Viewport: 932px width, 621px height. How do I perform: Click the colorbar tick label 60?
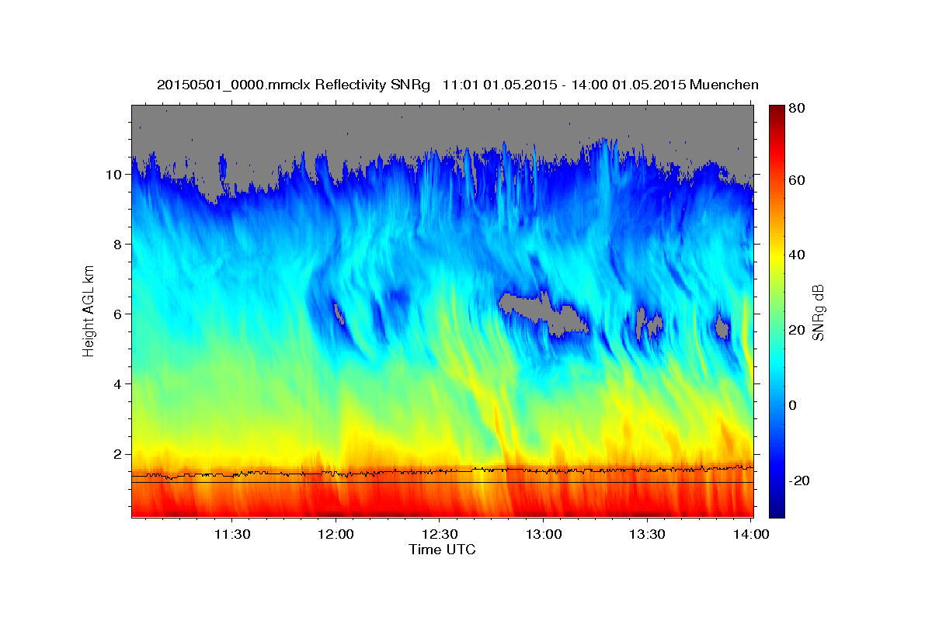click(796, 180)
